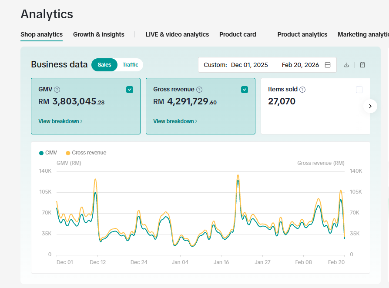Click the Feb 20 label on chart axis
Image resolution: width=389 pixels, height=288 pixels.
[336, 262]
